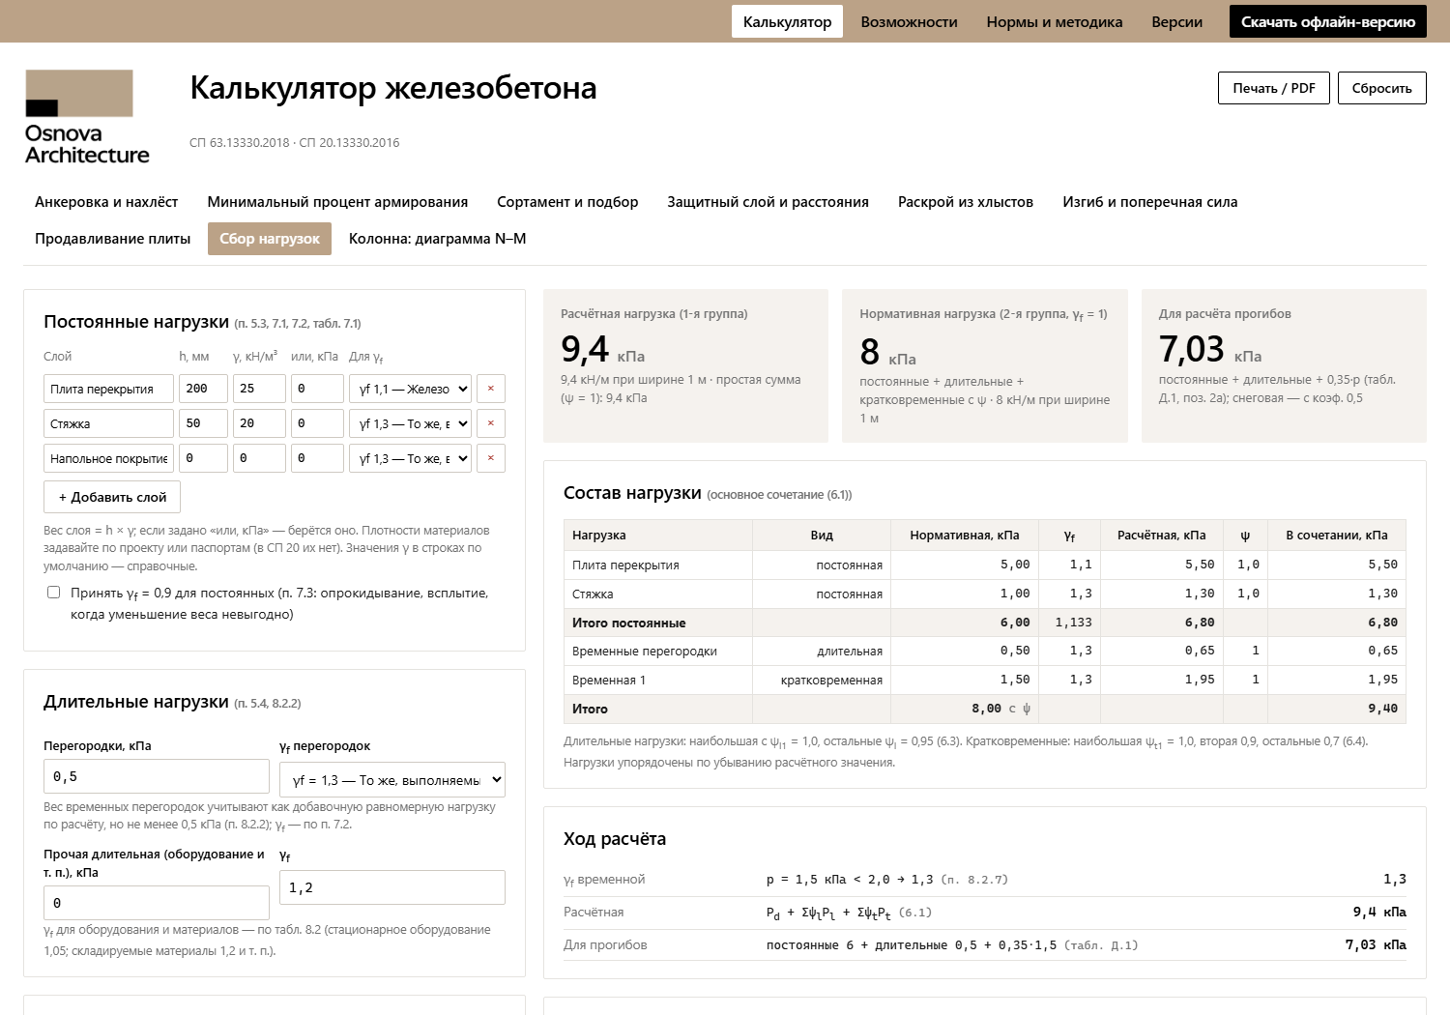The width and height of the screenshot is (1450, 1015).
Task: Edit the Напольное покрытие name field
Action: (108, 458)
